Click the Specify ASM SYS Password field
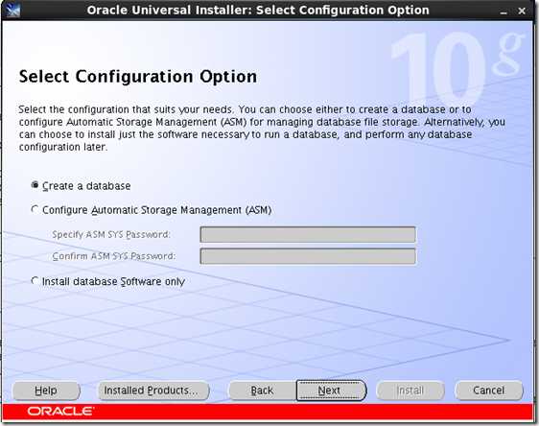The height and width of the screenshot is (426, 539). click(x=308, y=234)
